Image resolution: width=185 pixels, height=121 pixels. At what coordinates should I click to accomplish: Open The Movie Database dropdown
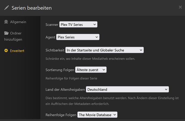[97, 115]
